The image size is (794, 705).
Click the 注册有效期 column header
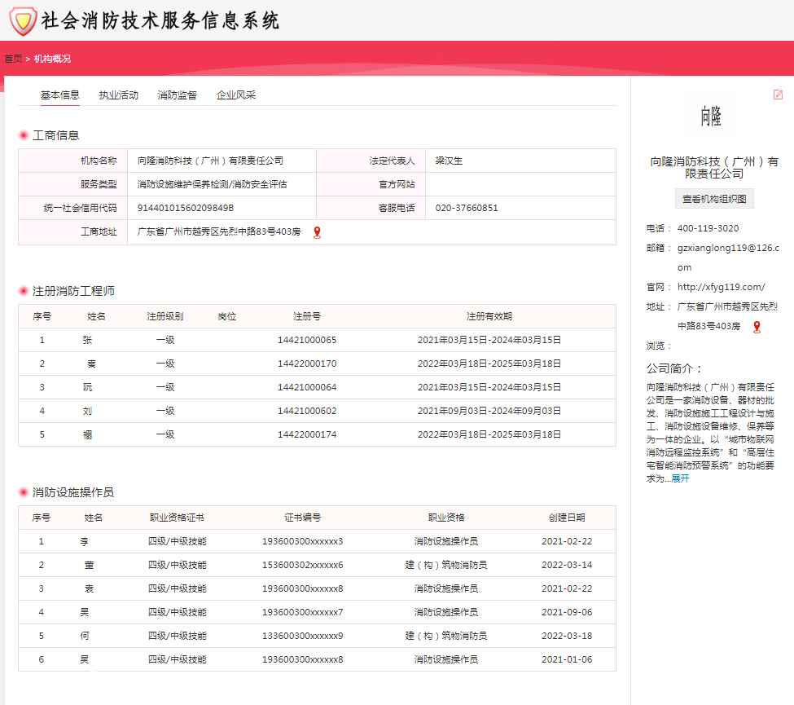489,316
